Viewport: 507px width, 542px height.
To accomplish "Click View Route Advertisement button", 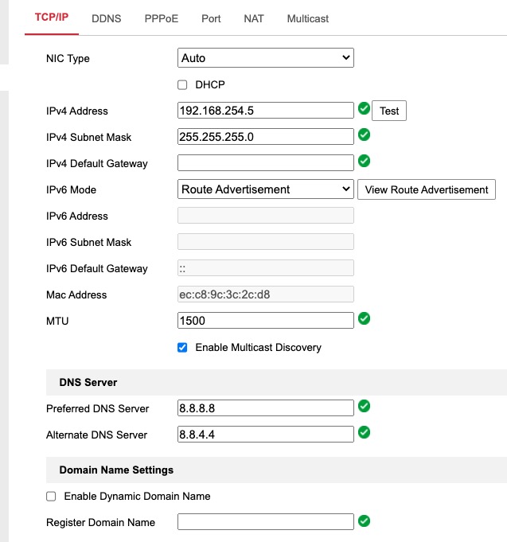I will (x=427, y=189).
